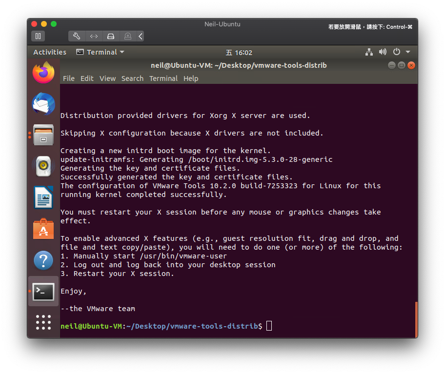
Task: Open the File menu in Terminal
Action: coord(69,79)
